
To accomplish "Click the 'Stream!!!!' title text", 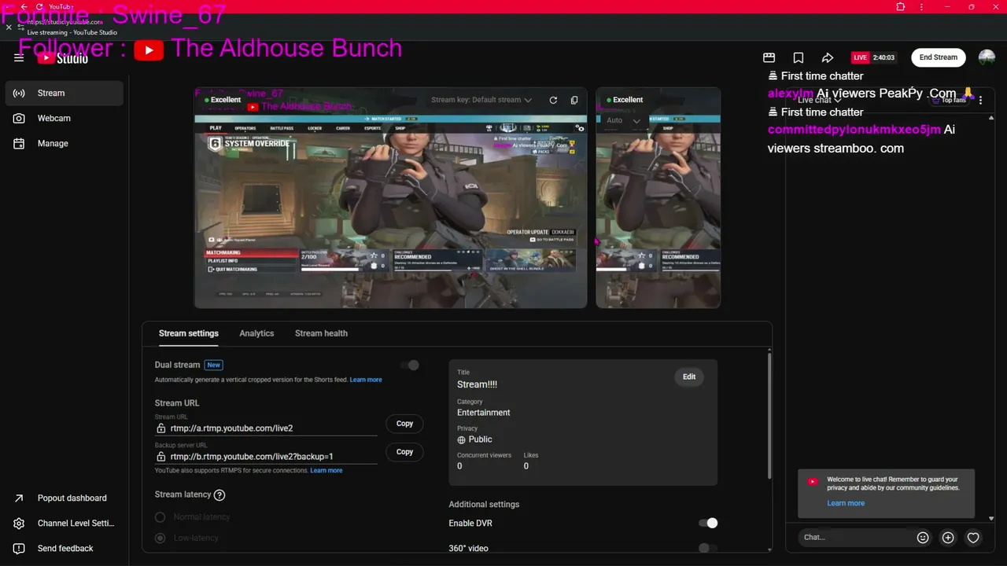I will [x=477, y=384].
